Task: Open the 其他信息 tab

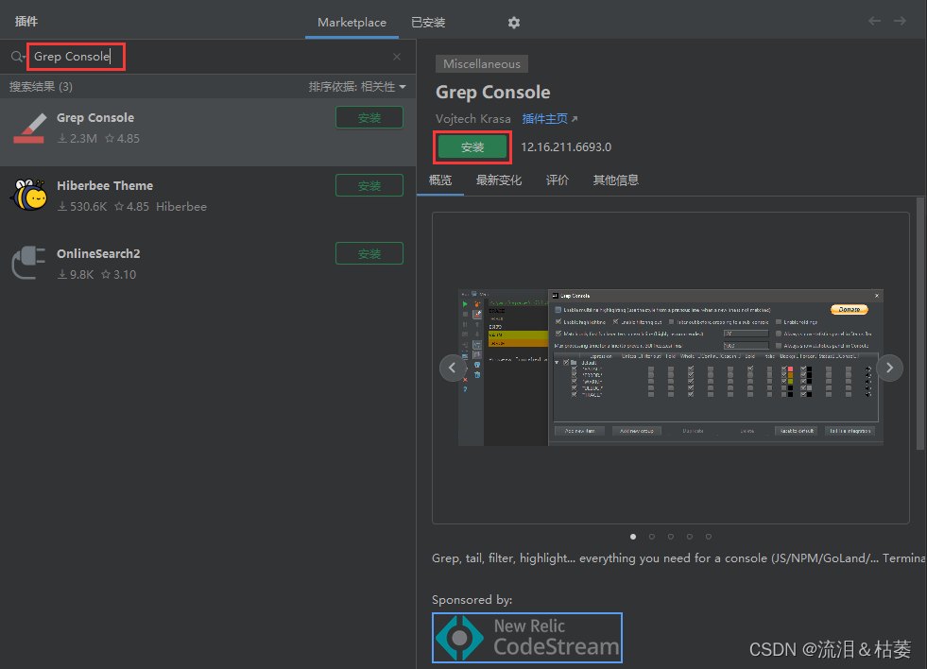Action: click(615, 180)
